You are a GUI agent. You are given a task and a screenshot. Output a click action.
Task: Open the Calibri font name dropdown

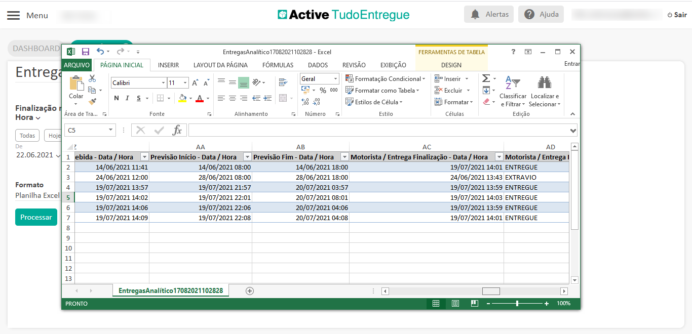[x=163, y=83]
